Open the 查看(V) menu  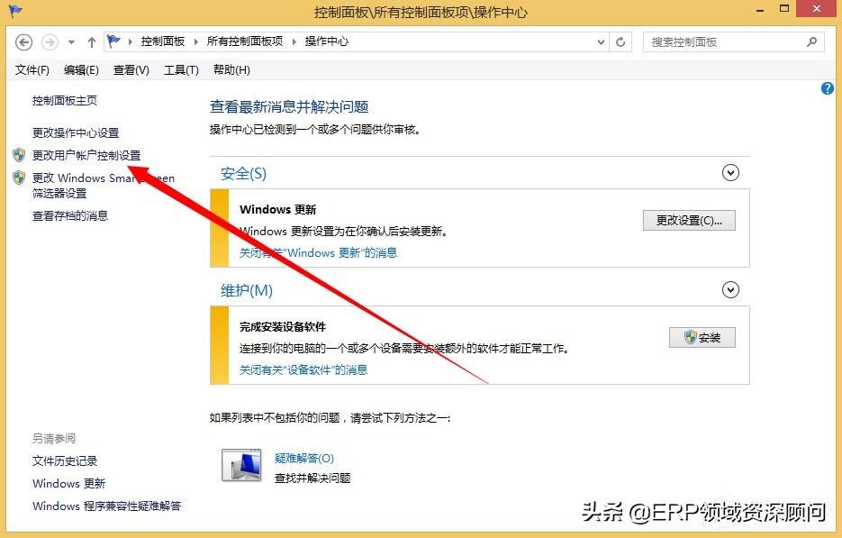[131, 69]
